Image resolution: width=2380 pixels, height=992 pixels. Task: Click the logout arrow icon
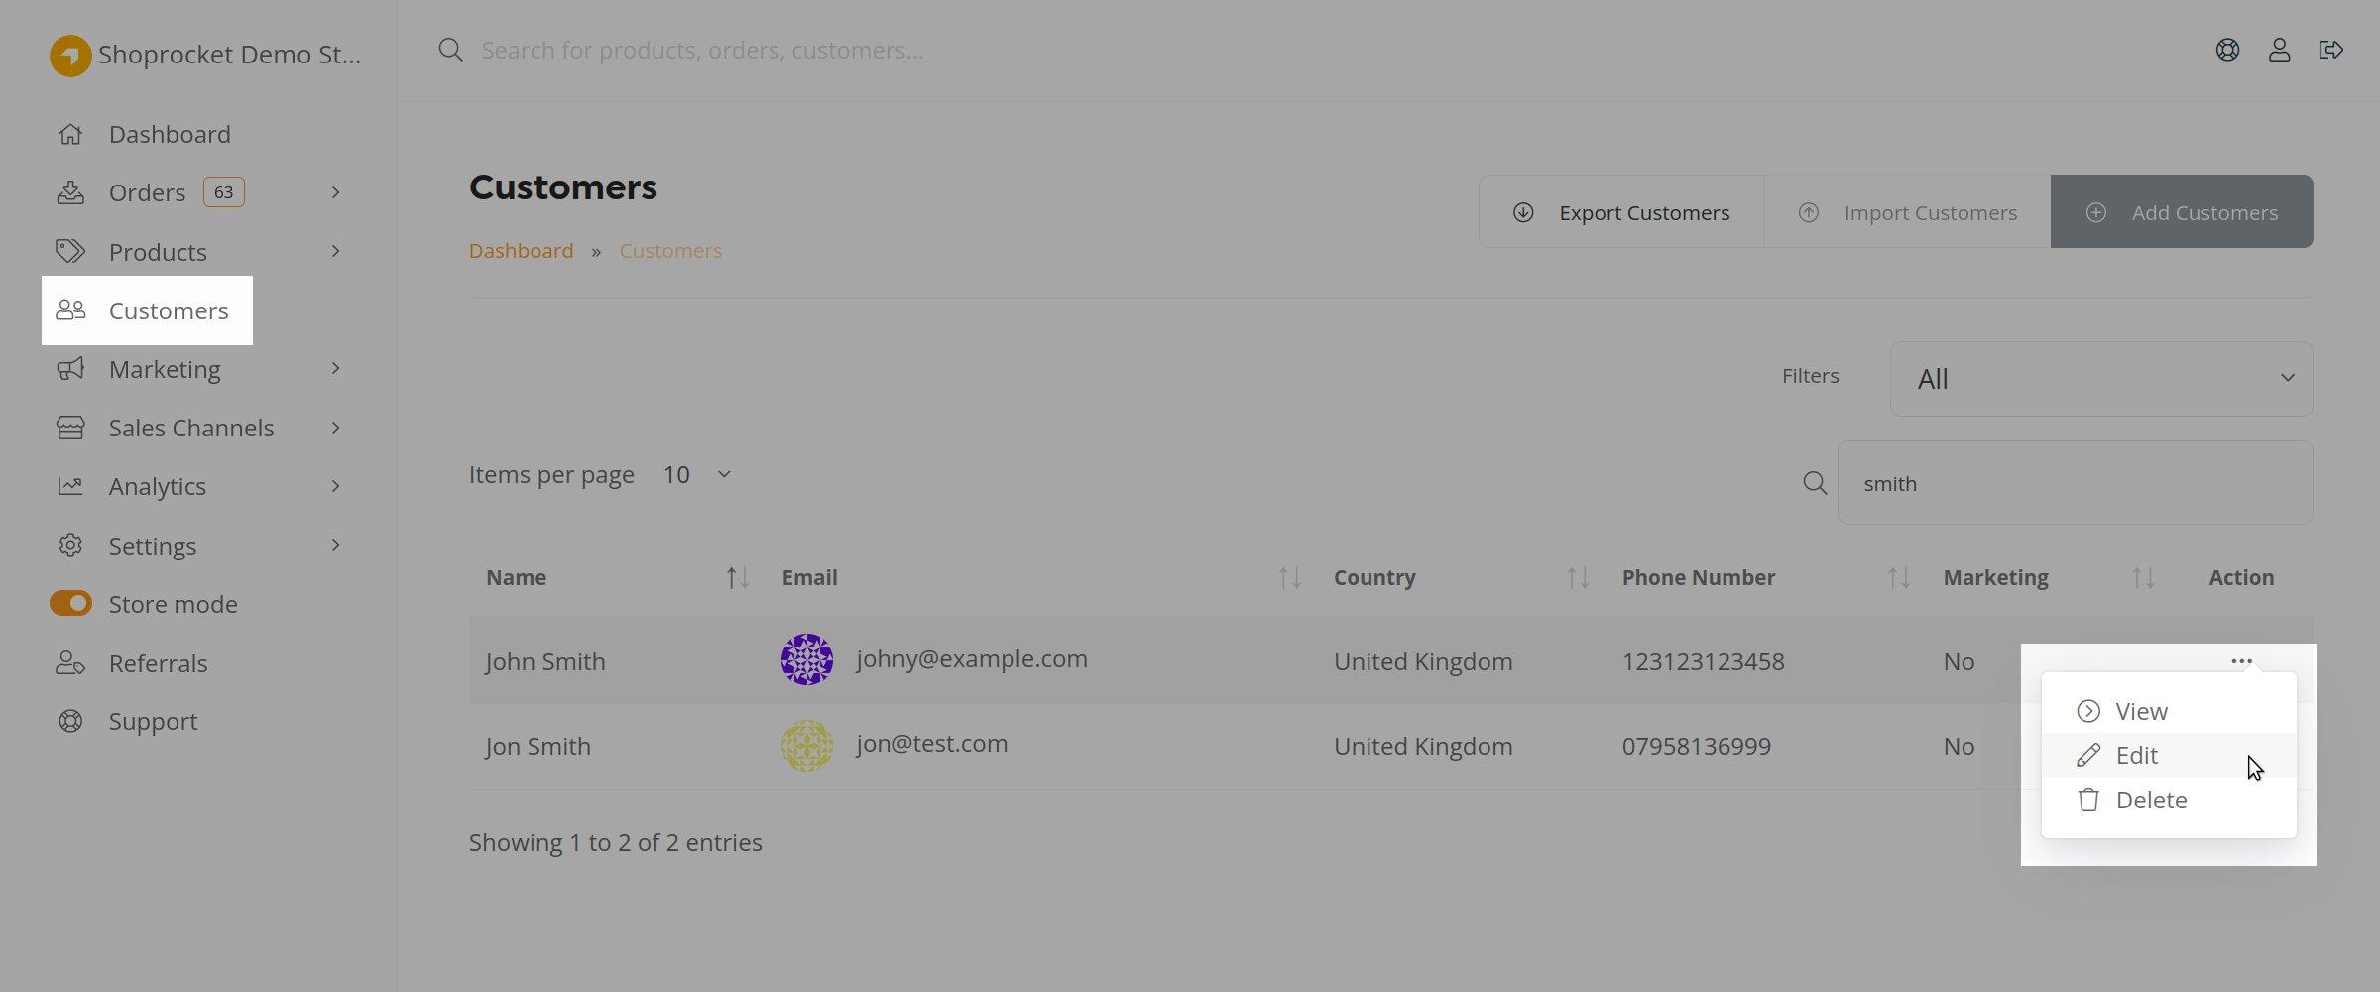coord(2330,50)
